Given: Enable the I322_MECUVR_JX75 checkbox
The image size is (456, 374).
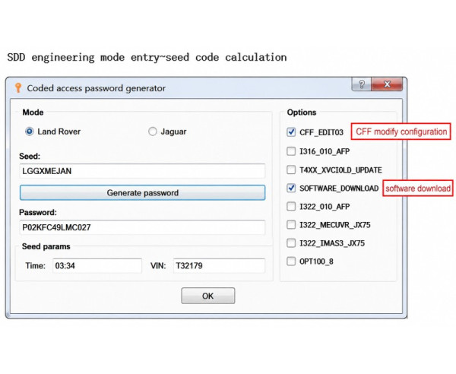Looking at the screenshot, I should (x=291, y=224).
